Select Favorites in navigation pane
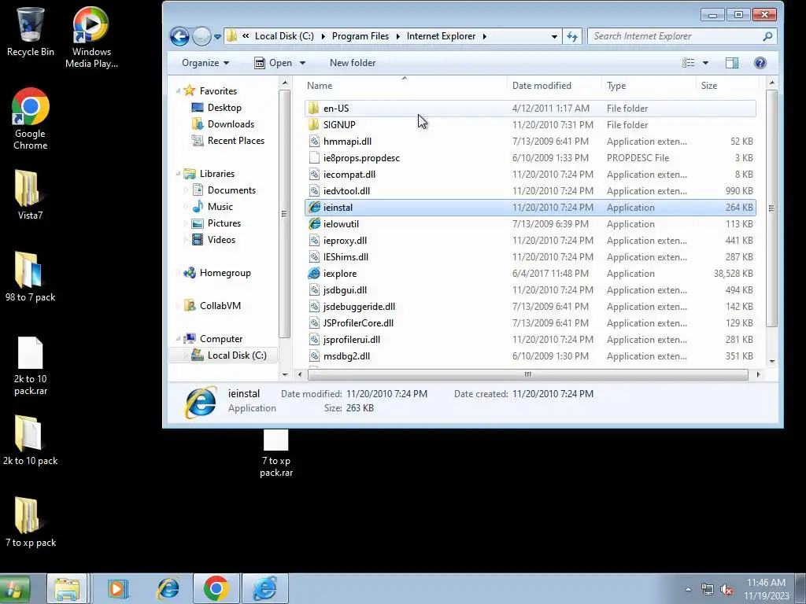 point(218,91)
